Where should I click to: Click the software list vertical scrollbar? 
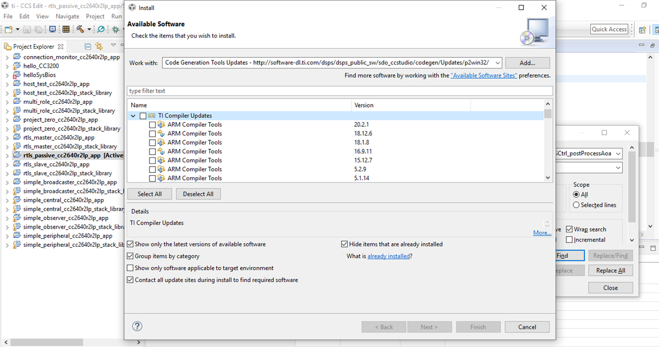(x=548, y=145)
